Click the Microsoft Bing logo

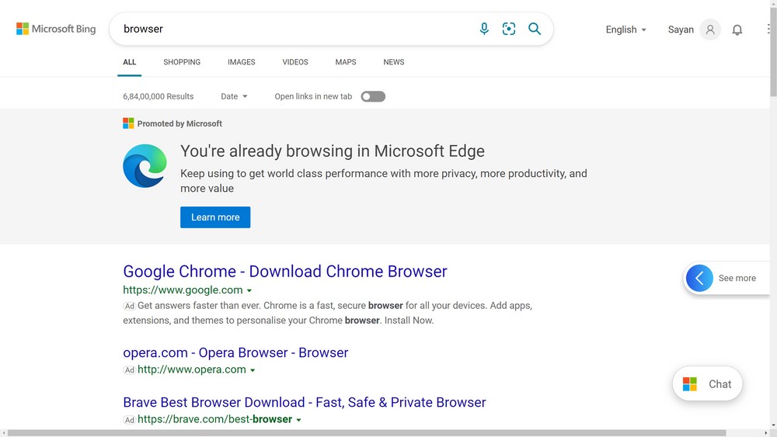pos(56,29)
